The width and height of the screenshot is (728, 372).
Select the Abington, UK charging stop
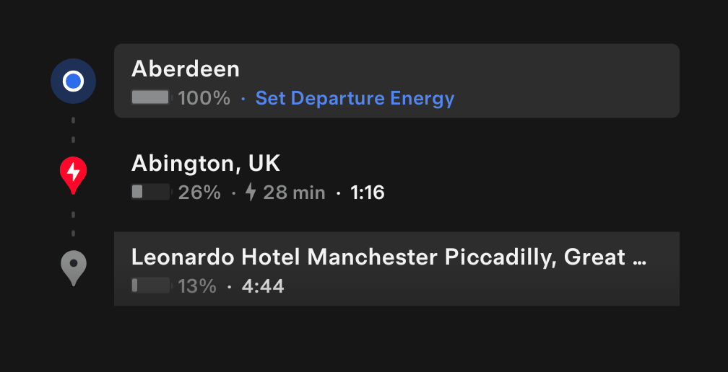click(x=206, y=164)
